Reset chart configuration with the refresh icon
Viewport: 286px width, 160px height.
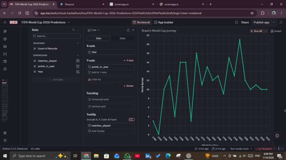pos(128,30)
